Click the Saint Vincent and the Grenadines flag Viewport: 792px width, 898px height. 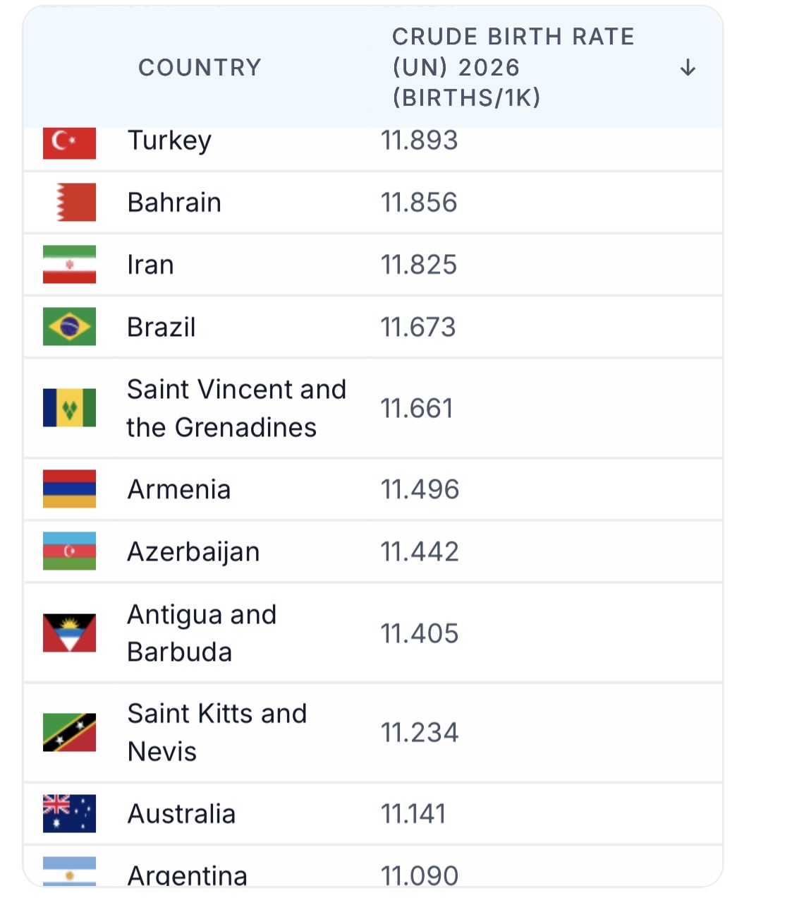point(69,408)
